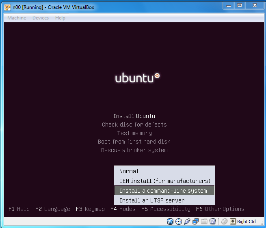This screenshot has height=228, width=266.
Task: Select Check disc for defects
Action: 134,125
